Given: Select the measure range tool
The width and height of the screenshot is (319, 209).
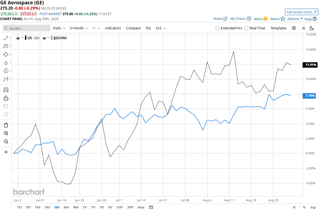Looking at the screenshot, I should (6, 79).
